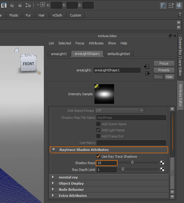Click the Presets button
The width and height of the screenshot is (184, 203).
point(164,70)
